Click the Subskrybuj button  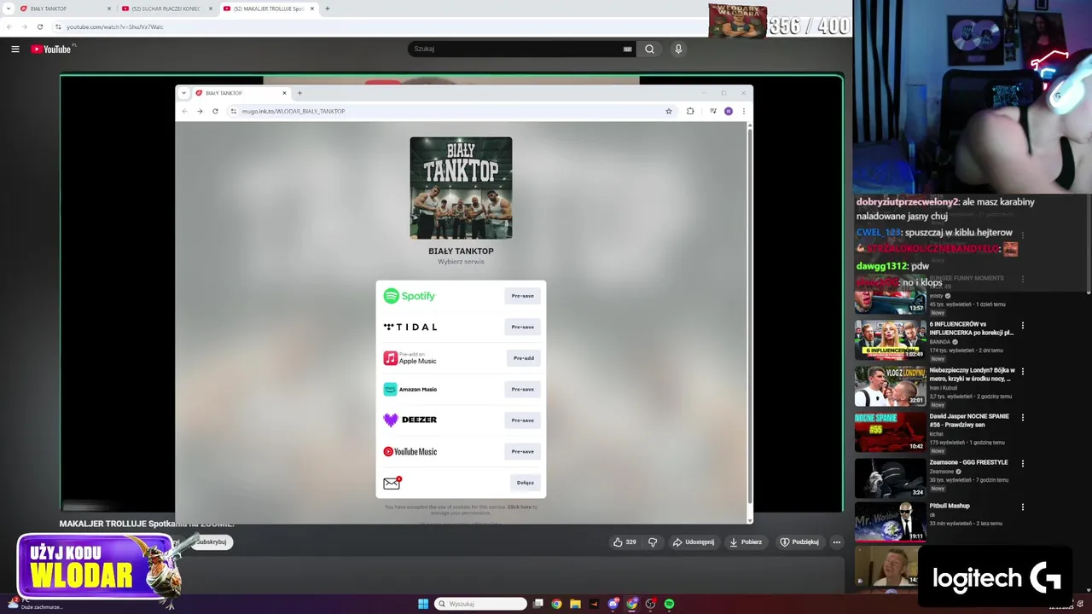211,542
